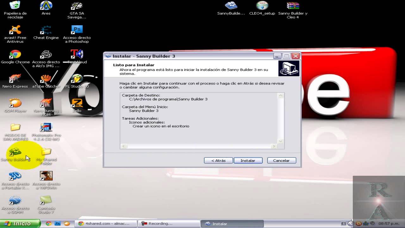Open the aTube Catcher desktop icon
405x228 pixels.
point(46,81)
